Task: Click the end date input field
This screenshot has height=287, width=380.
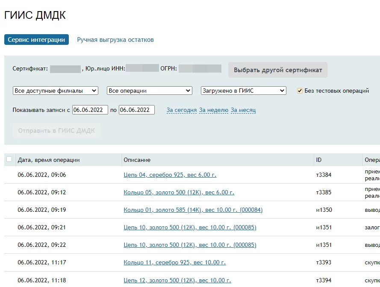Action: [x=137, y=110]
